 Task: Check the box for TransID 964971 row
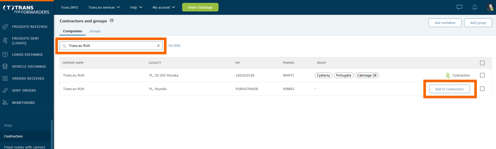tap(482, 75)
